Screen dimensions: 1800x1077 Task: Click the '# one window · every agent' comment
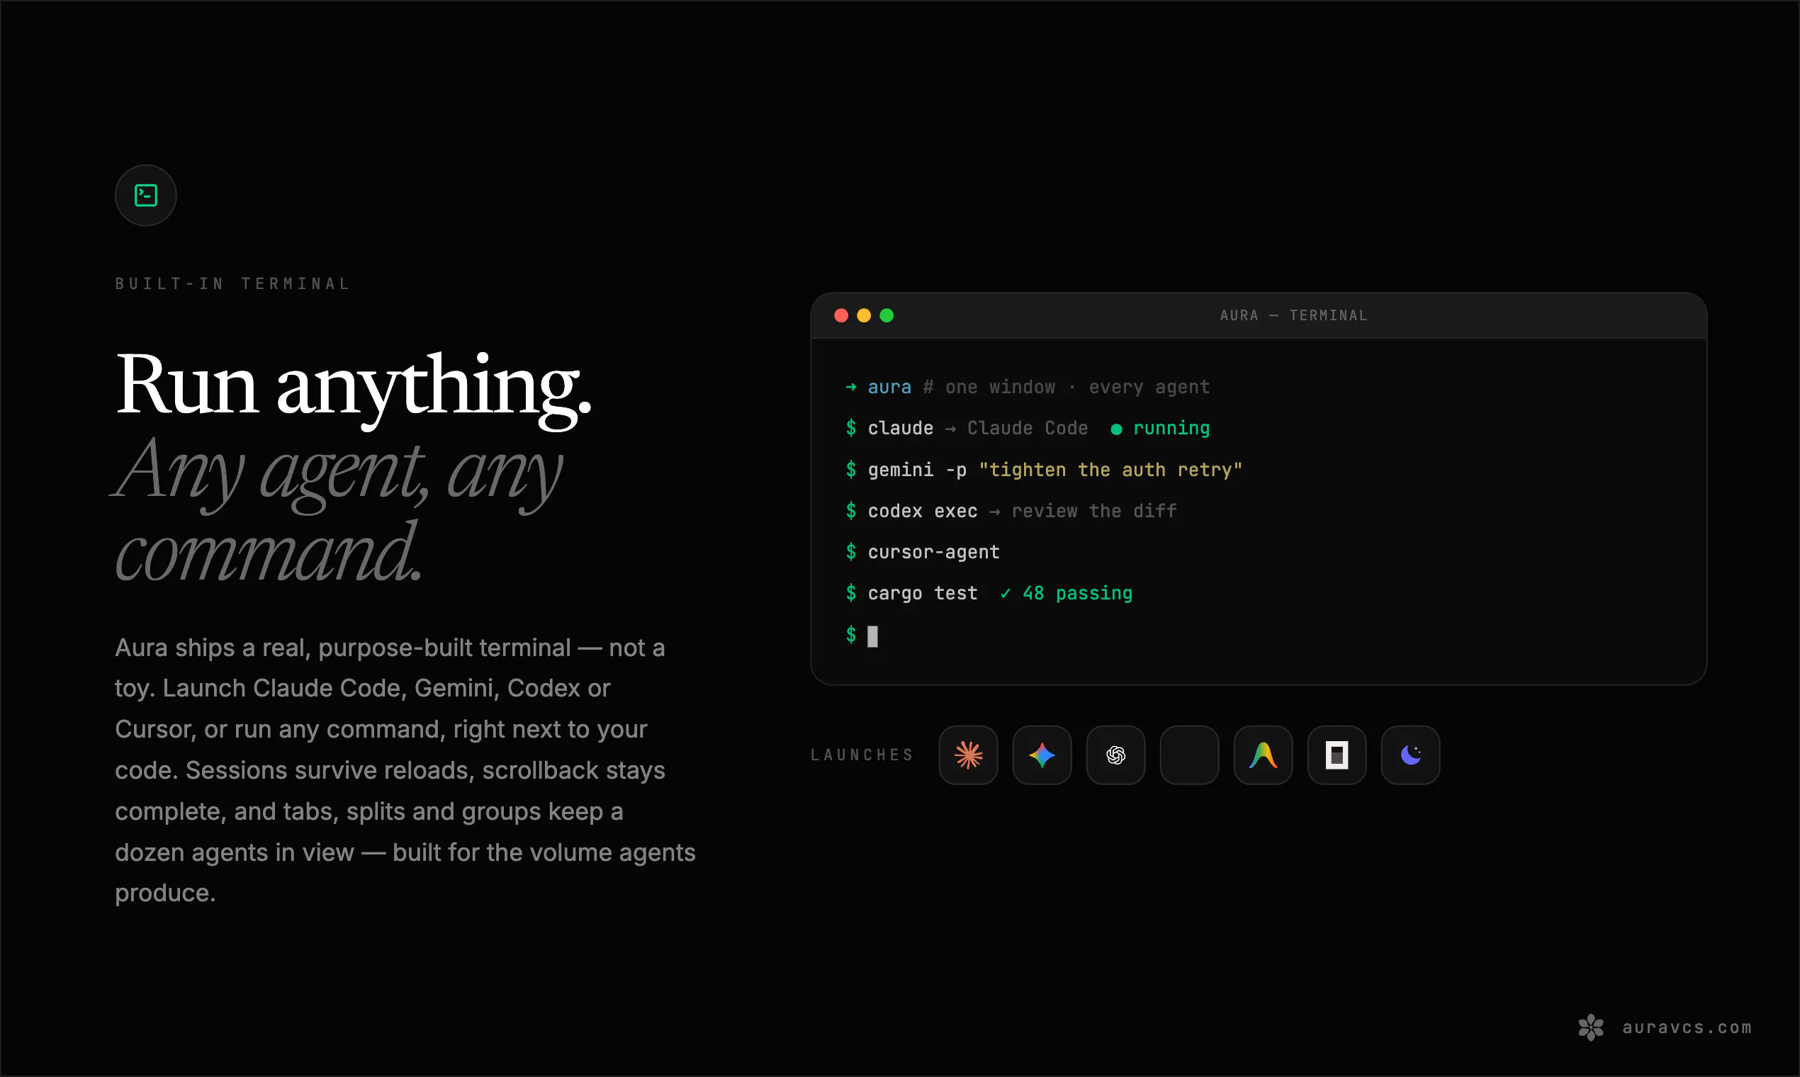point(1067,387)
